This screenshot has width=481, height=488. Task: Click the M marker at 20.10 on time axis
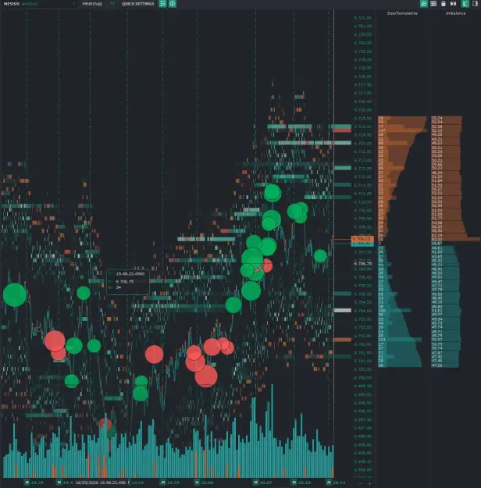[x=294, y=483]
